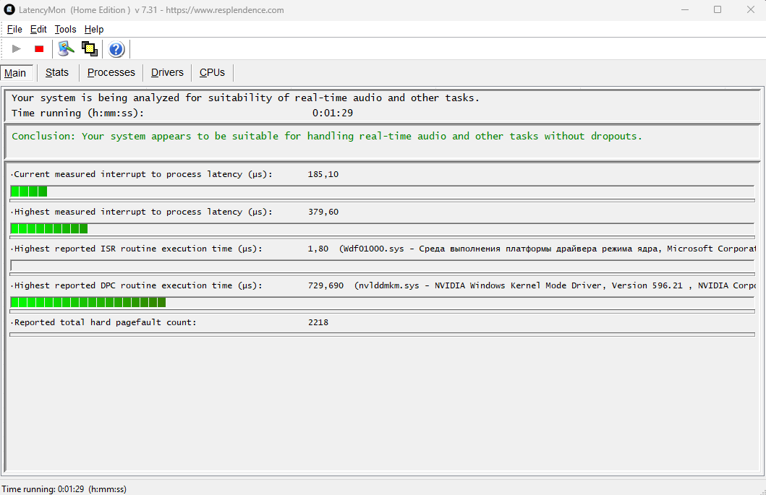Minimize the LatencyMon window

(685, 10)
